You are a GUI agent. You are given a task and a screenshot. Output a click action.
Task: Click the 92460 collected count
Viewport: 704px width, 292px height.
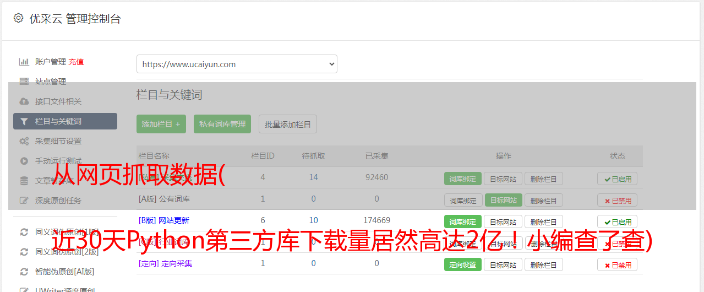click(x=377, y=177)
